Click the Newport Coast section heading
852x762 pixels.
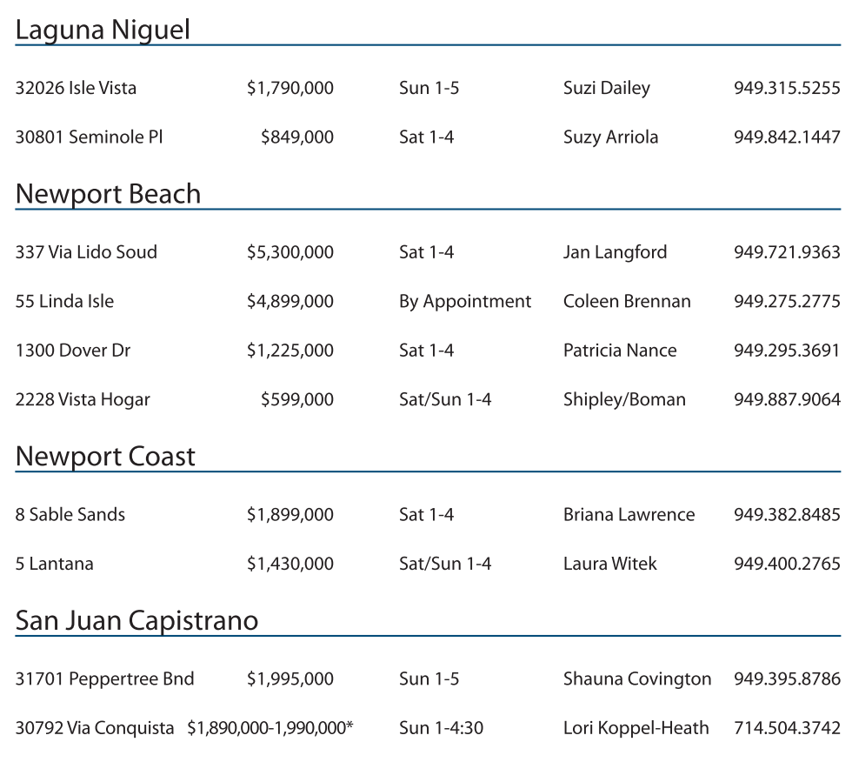(x=105, y=457)
